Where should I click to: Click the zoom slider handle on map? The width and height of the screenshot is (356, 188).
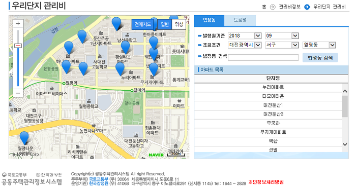(18, 46)
